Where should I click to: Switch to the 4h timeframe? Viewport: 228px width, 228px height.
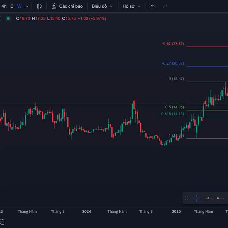tap(4, 6)
